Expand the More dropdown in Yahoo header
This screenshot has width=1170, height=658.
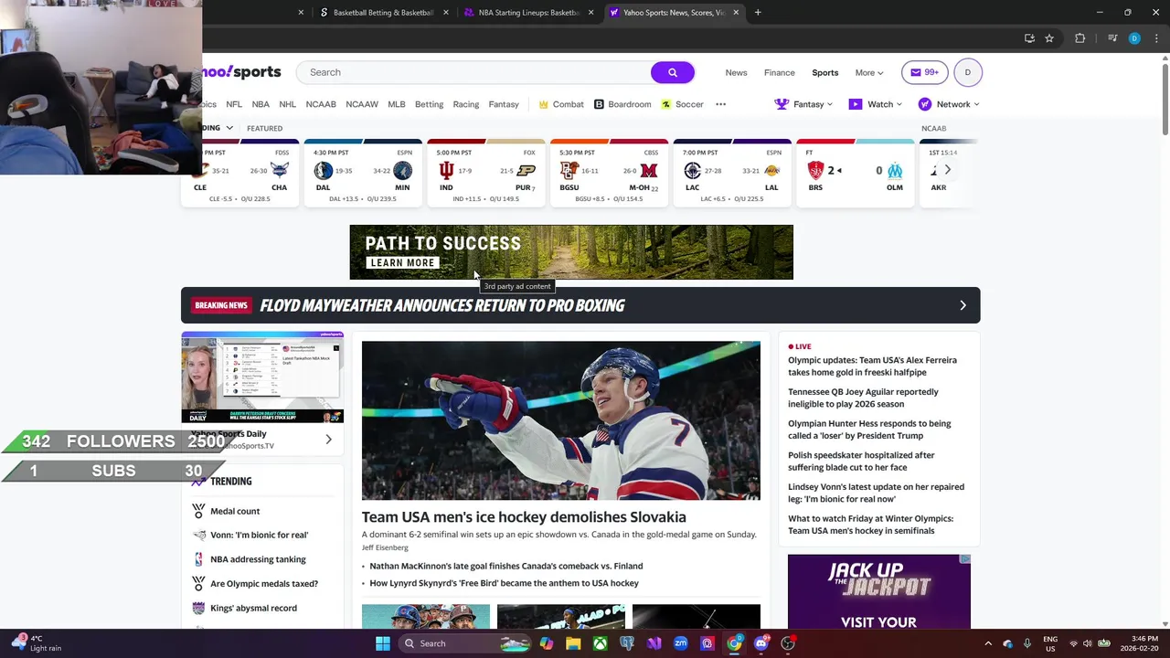click(x=869, y=72)
